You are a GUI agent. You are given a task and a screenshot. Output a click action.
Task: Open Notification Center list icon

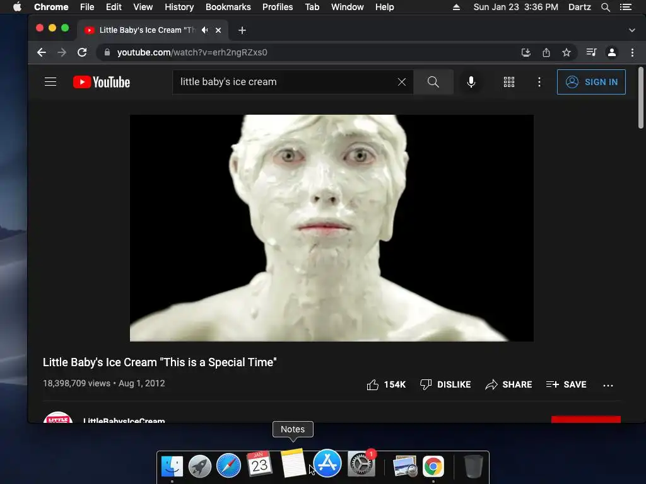point(625,7)
